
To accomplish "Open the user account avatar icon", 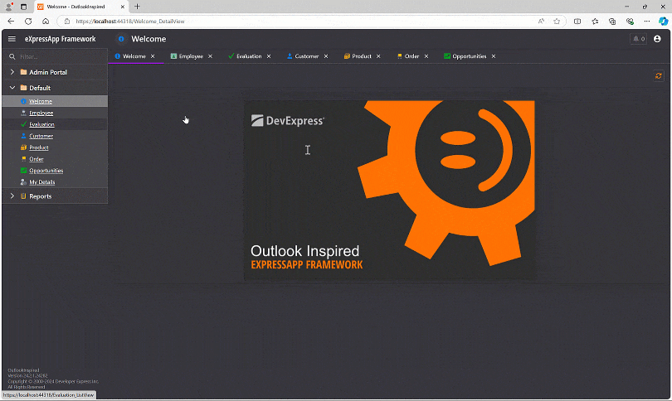I will (x=657, y=39).
